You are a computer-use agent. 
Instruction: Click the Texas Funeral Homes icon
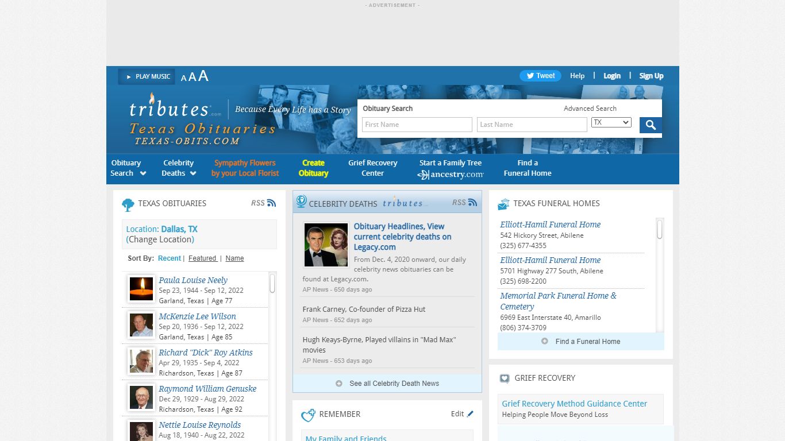click(x=503, y=204)
